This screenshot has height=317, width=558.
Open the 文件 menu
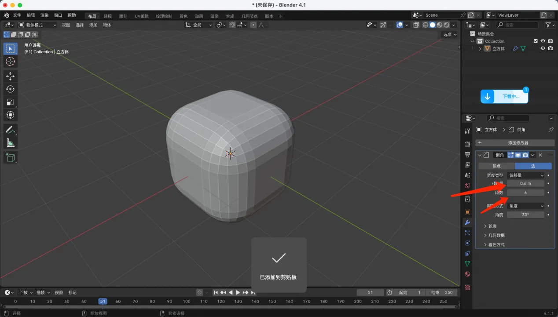17,15
